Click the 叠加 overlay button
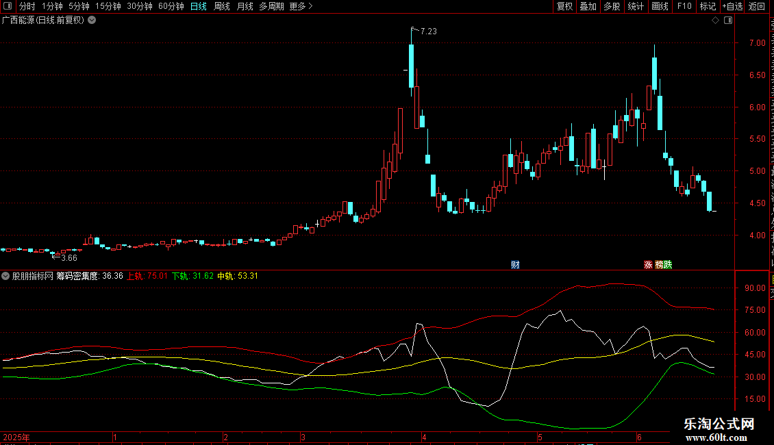 588,6
